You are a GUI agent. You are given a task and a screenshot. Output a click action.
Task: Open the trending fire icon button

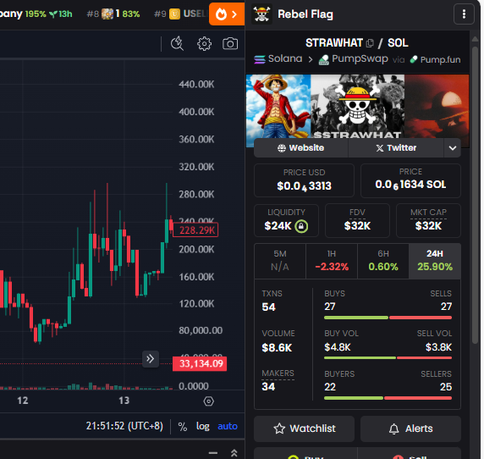click(227, 14)
